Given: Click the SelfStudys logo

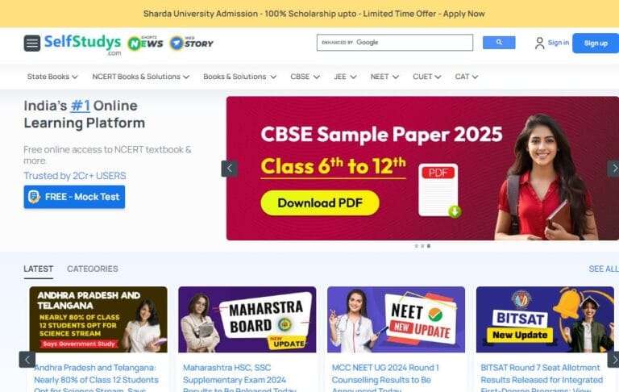Looking at the screenshot, I should coord(82,44).
